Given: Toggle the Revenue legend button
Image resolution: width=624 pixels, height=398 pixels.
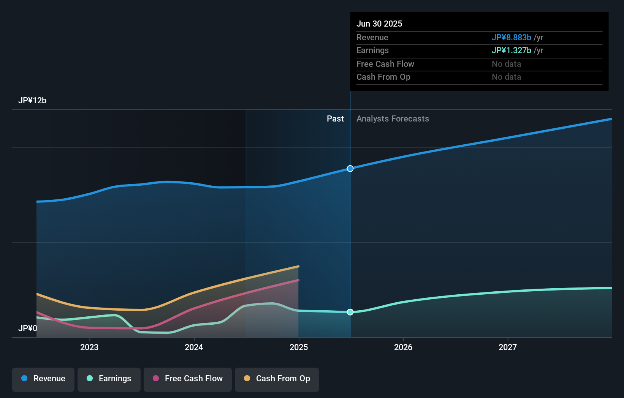Looking at the screenshot, I should pyautogui.click(x=43, y=379).
